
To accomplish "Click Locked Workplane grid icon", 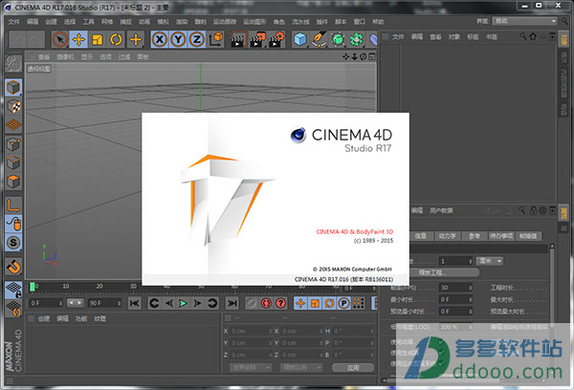I will coord(13,291).
